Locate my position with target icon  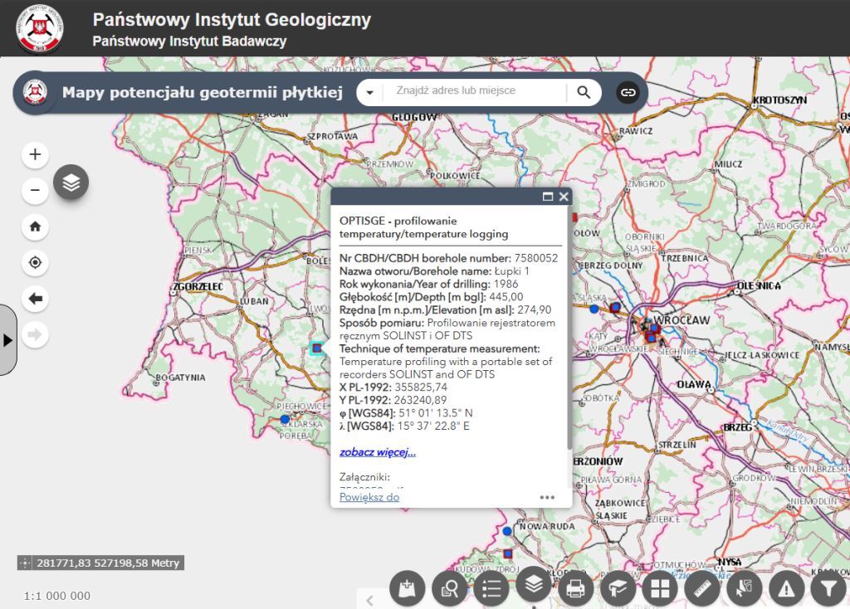(35, 262)
